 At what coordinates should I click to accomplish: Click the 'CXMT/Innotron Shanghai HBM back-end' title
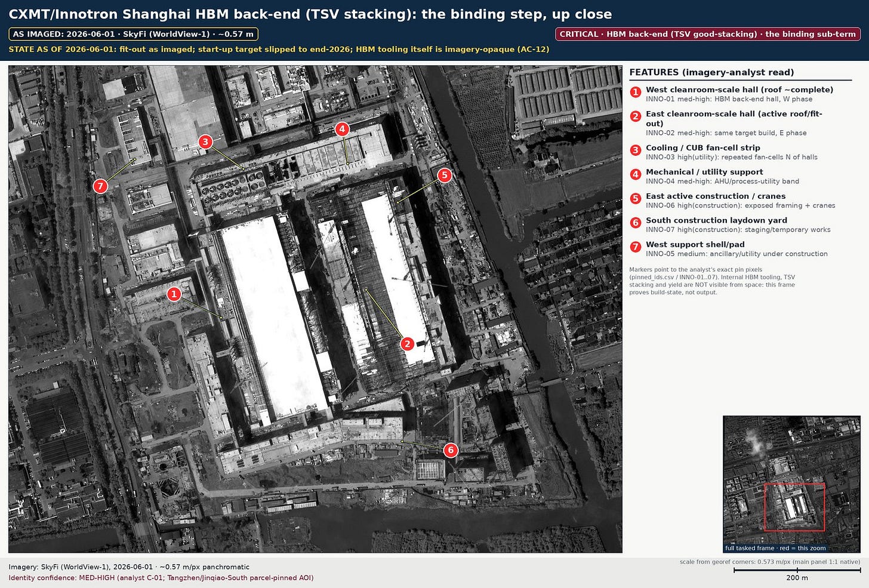310,14
